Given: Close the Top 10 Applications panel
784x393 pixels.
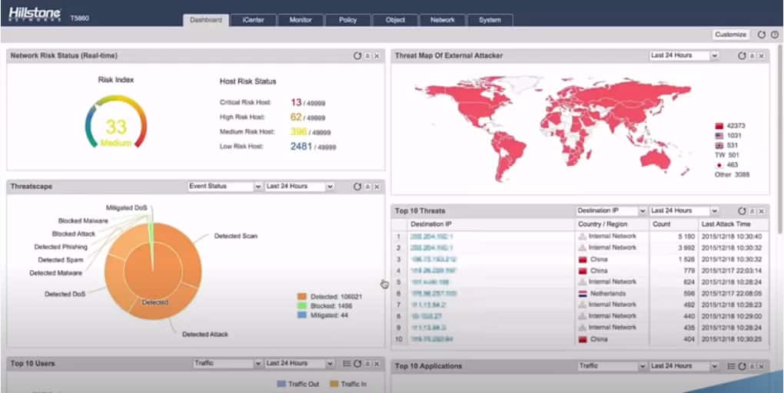Looking at the screenshot, I should click(x=762, y=366).
